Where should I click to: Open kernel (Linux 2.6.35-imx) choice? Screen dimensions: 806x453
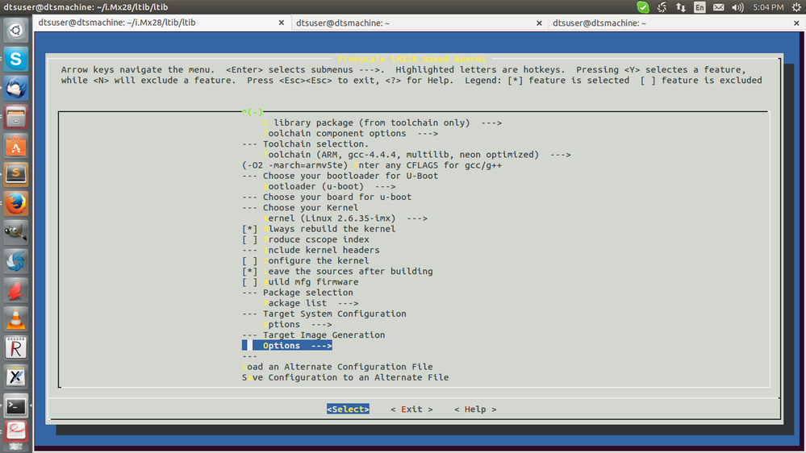[345, 218]
